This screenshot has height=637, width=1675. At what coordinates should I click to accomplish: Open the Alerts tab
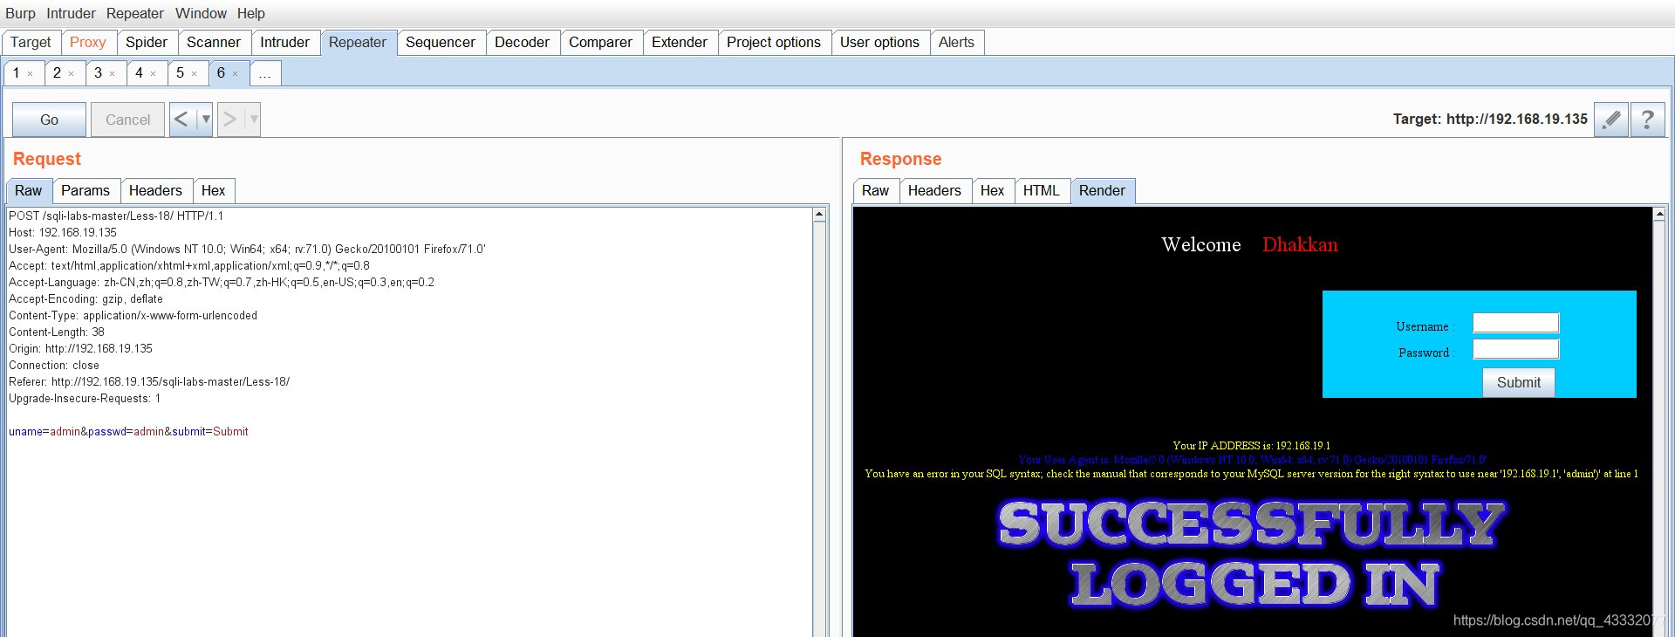[956, 42]
